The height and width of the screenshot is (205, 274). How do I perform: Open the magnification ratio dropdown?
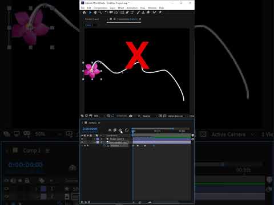tap(99, 116)
